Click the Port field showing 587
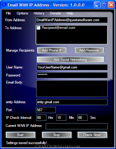This screenshot has width=116, height=149. 46,110
